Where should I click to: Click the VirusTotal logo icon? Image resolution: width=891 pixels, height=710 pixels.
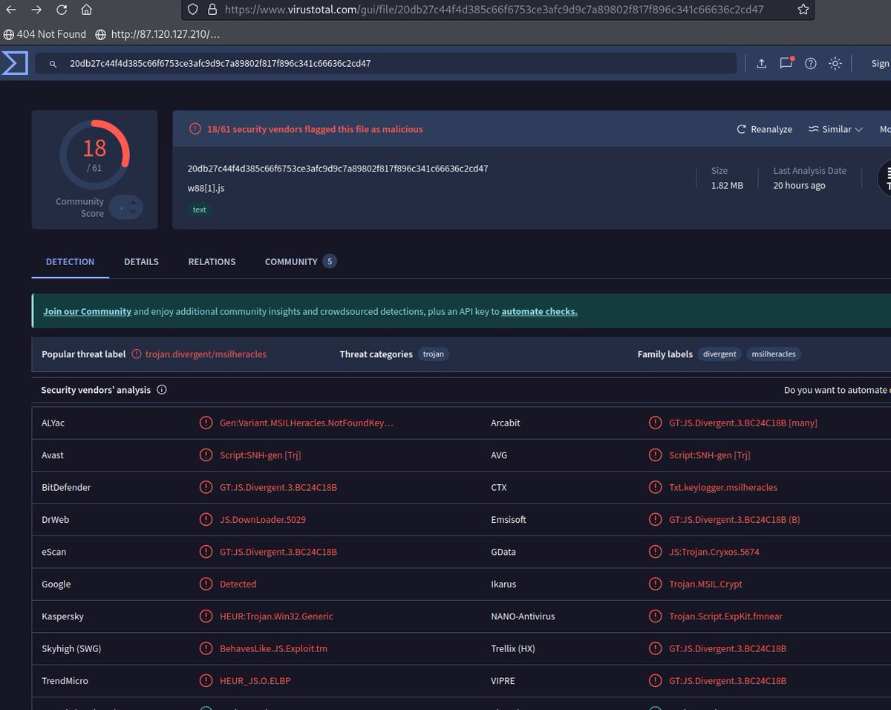point(14,63)
